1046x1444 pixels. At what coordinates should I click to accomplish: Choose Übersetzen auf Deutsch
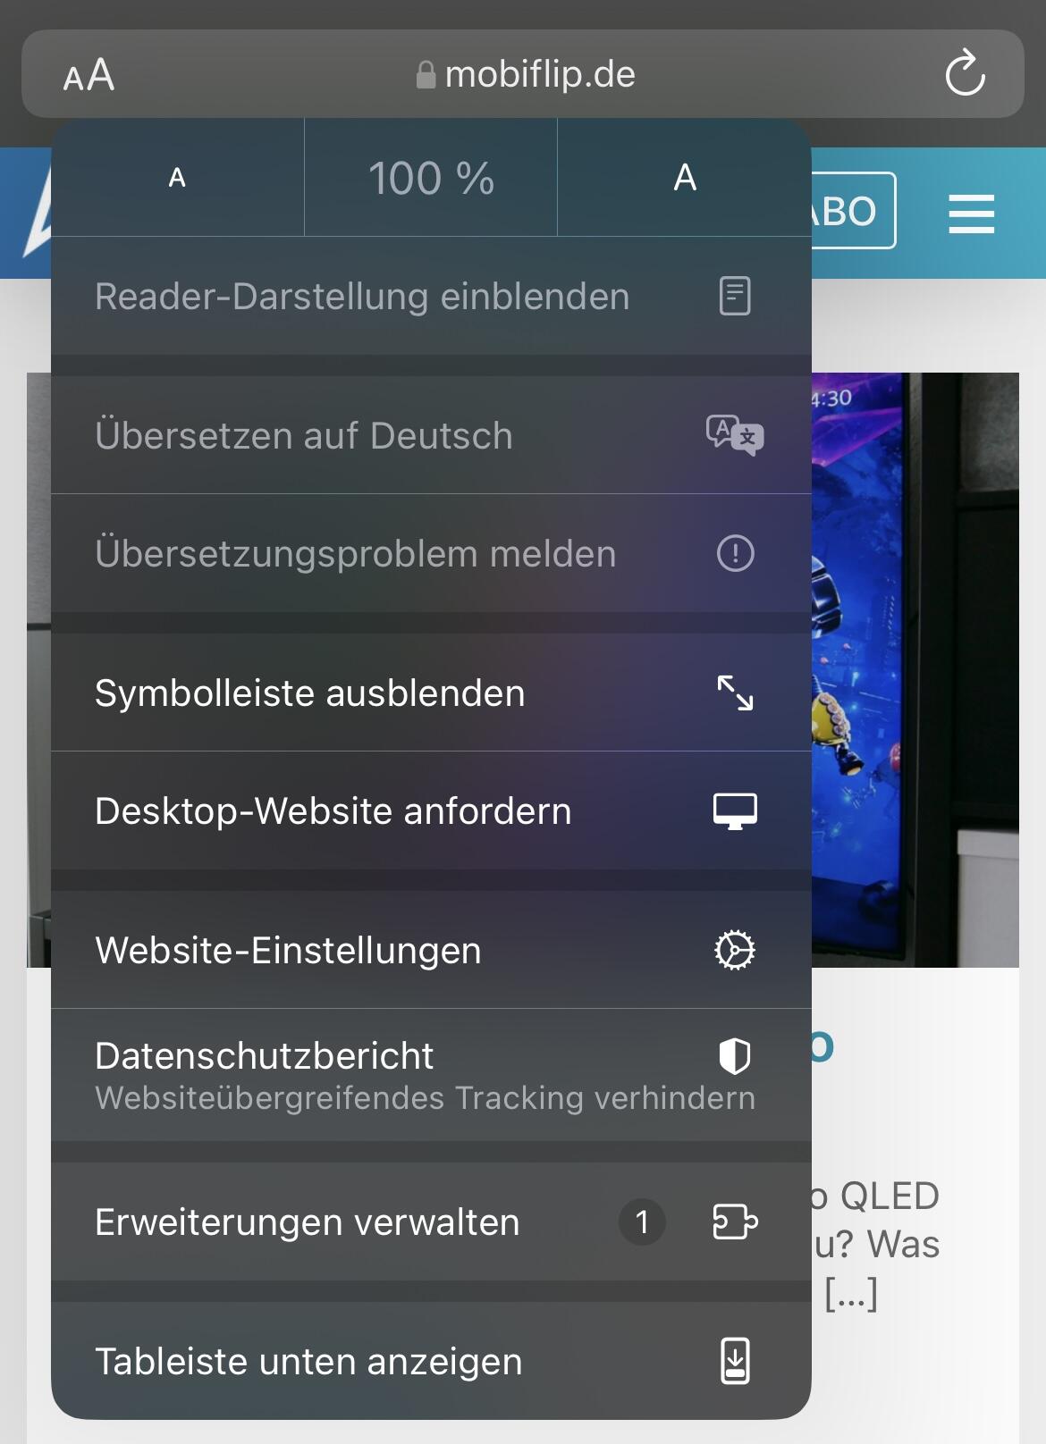(x=304, y=436)
